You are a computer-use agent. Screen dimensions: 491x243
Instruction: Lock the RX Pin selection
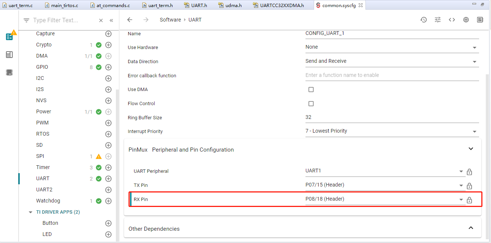[469, 200]
